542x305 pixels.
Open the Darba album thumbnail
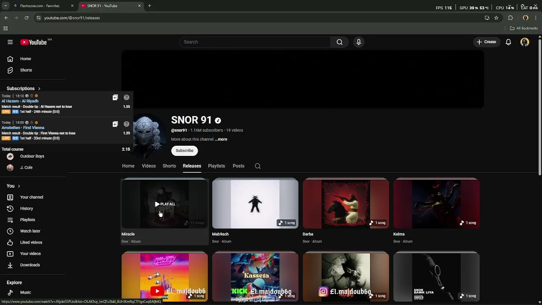pyautogui.click(x=346, y=204)
